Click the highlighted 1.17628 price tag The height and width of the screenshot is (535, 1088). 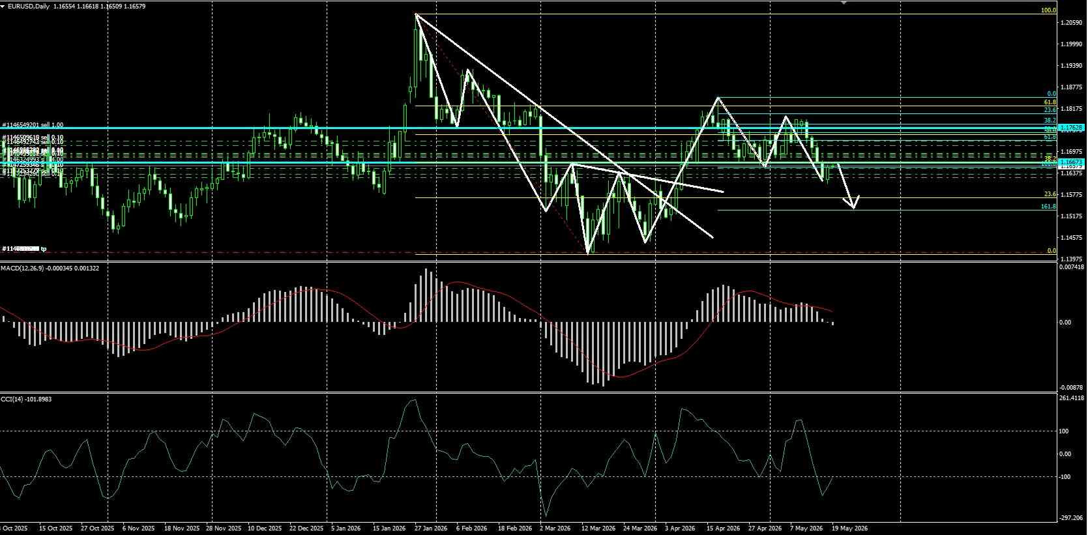click(1072, 128)
